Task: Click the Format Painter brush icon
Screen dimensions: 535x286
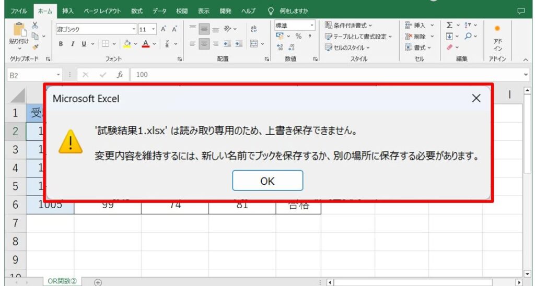Action: 35,46
